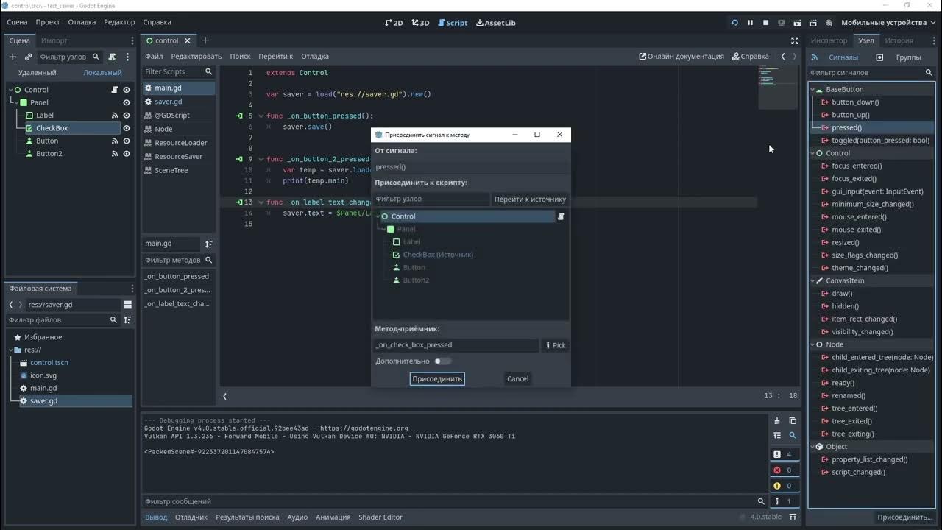This screenshot has height=530, width=942.
Task: Click the Присоединить button in the dialog
Action: 437,378
